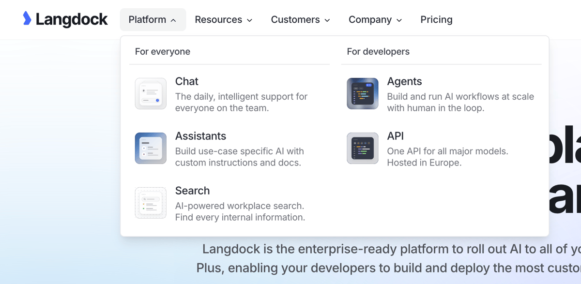The height and width of the screenshot is (284, 581).
Task: Click Chat description about daily intelligent support
Action: click(241, 102)
